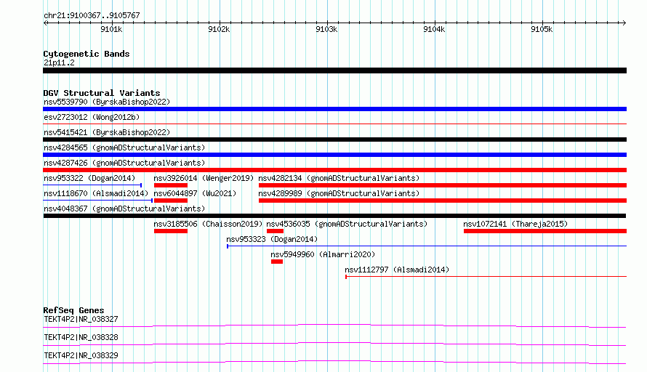The width and height of the screenshot is (647, 372).
Task: Select the thin blue nsv953323 feature line
Action: pyautogui.click(x=427, y=246)
